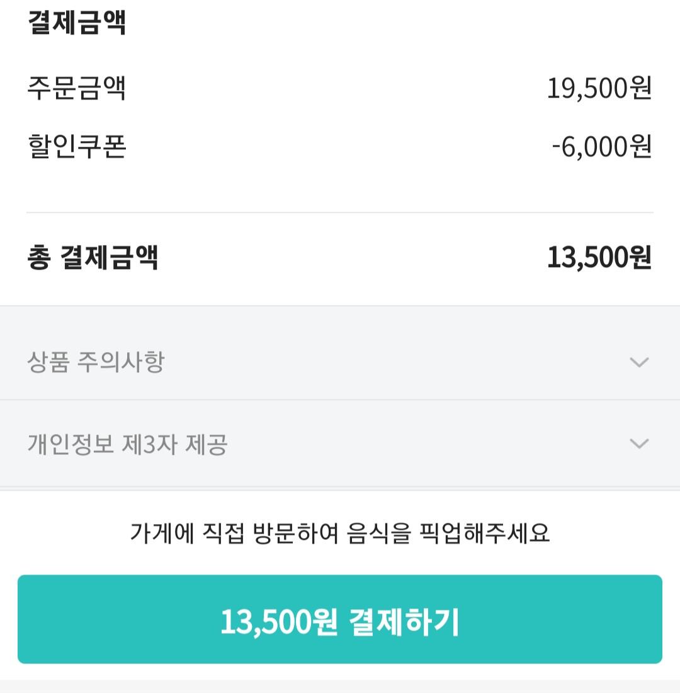Screen dimensions: 680x693
Task: Tap the -6,000원 coupon discount amount
Action: coord(601,147)
